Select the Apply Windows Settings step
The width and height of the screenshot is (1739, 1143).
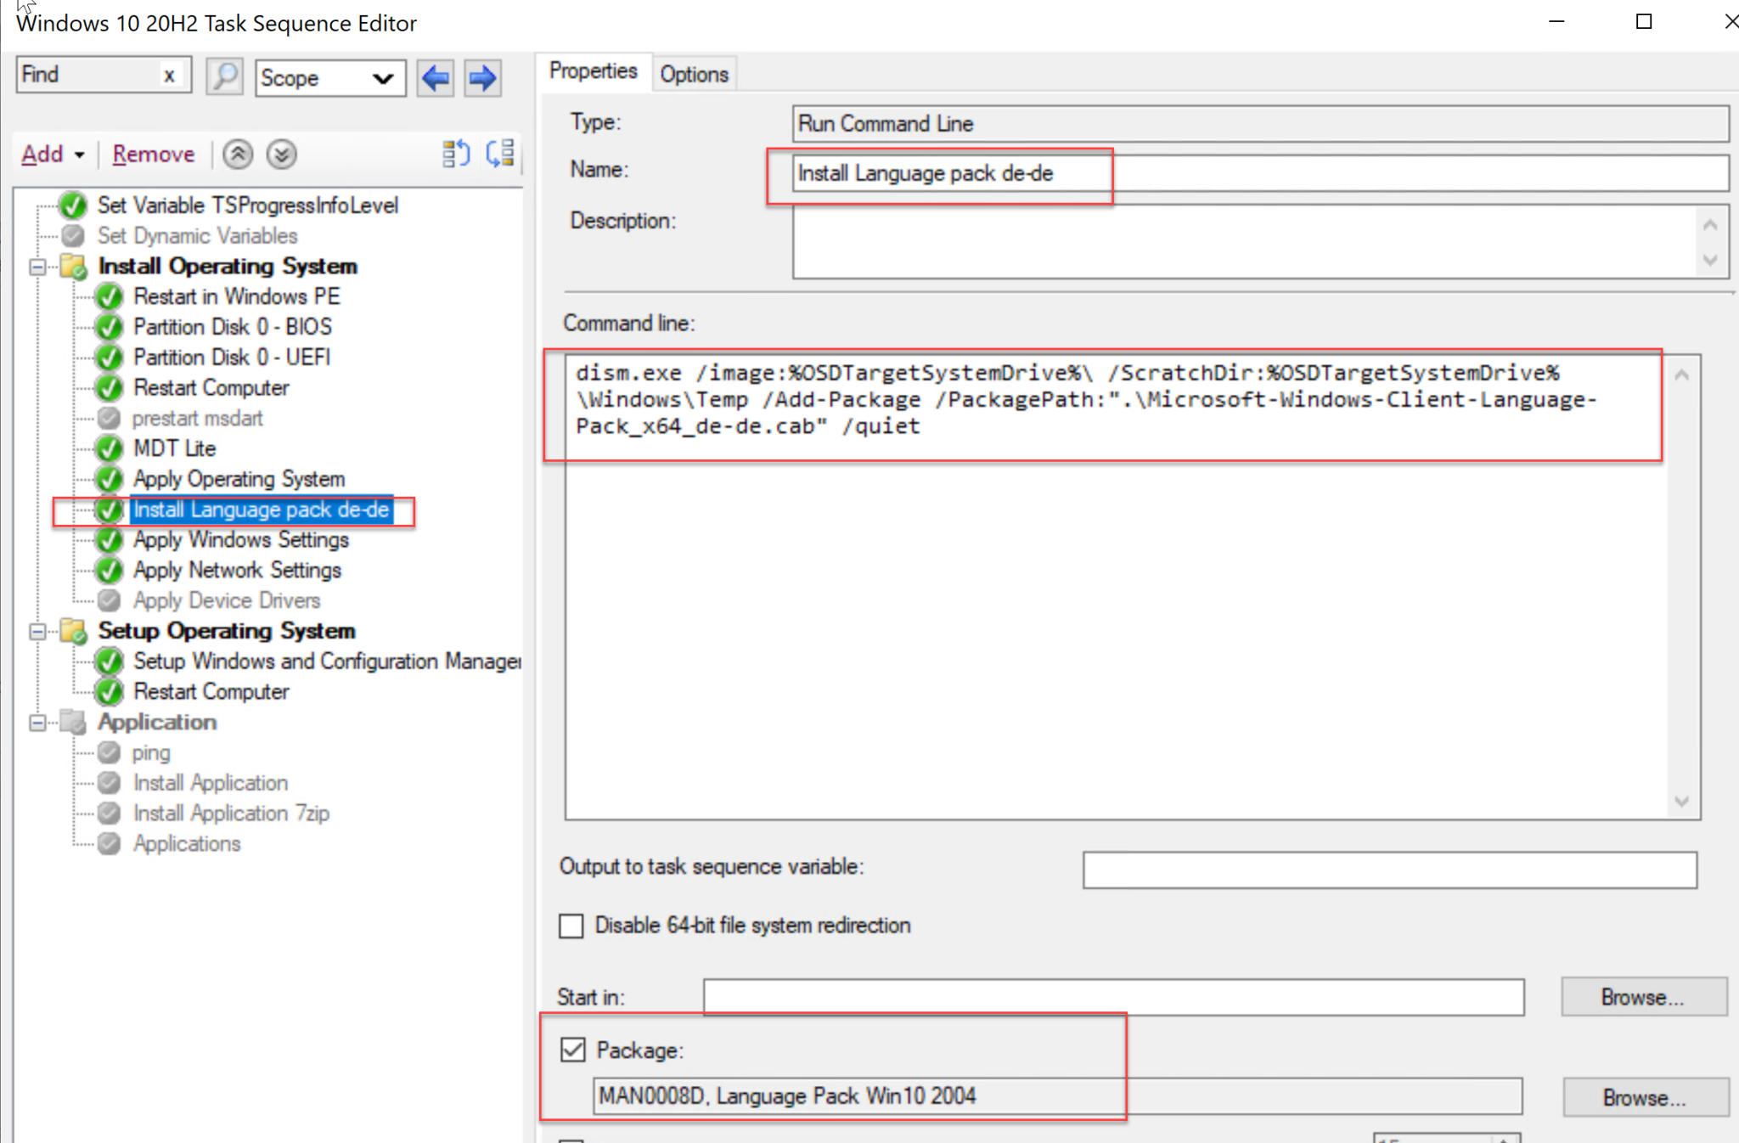tap(240, 540)
